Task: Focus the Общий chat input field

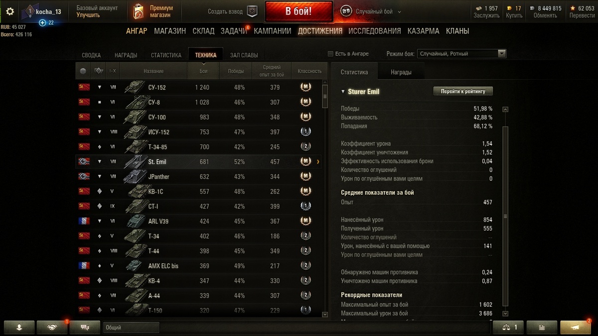Action: 132,328
